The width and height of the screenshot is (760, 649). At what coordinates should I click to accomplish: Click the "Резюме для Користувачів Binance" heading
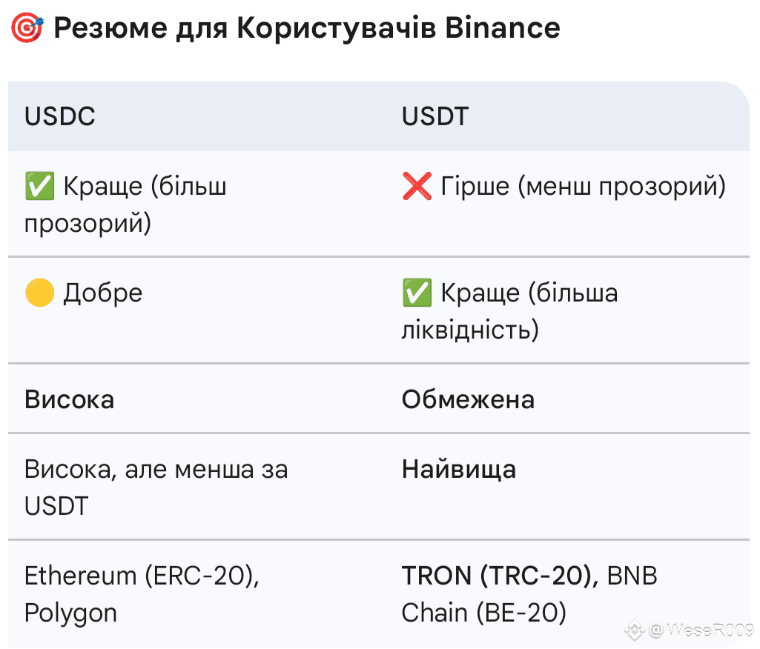[307, 29]
